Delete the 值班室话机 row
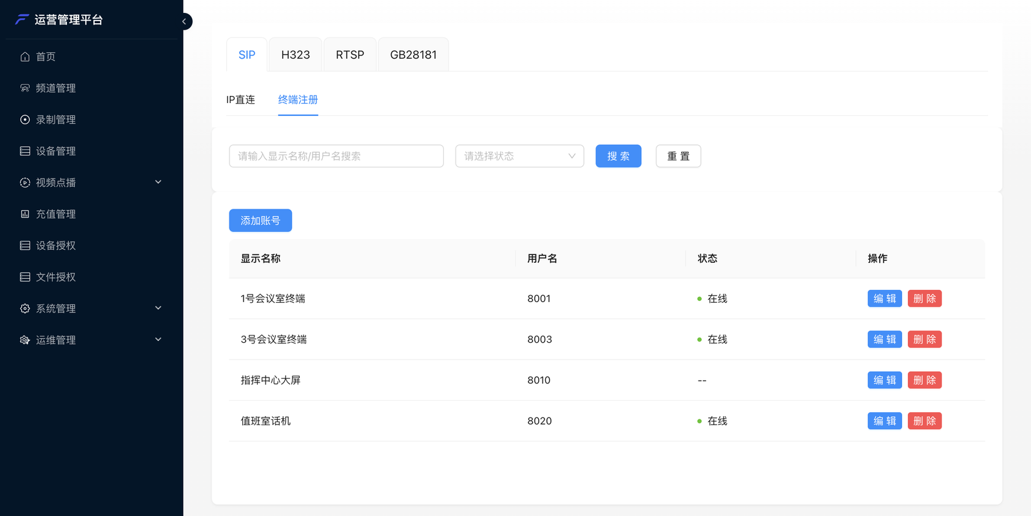The width and height of the screenshot is (1031, 516). point(925,421)
